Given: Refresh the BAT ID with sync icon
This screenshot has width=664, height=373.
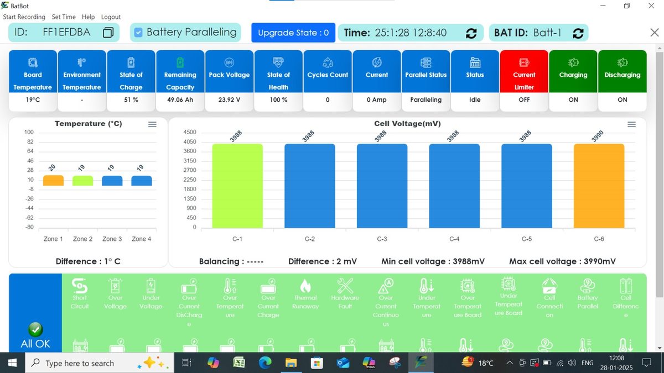Looking at the screenshot, I should [x=578, y=33].
